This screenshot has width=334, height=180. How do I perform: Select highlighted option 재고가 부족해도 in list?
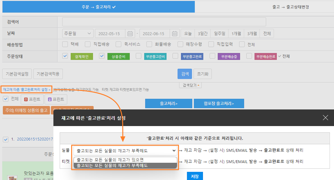pos(125,166)
